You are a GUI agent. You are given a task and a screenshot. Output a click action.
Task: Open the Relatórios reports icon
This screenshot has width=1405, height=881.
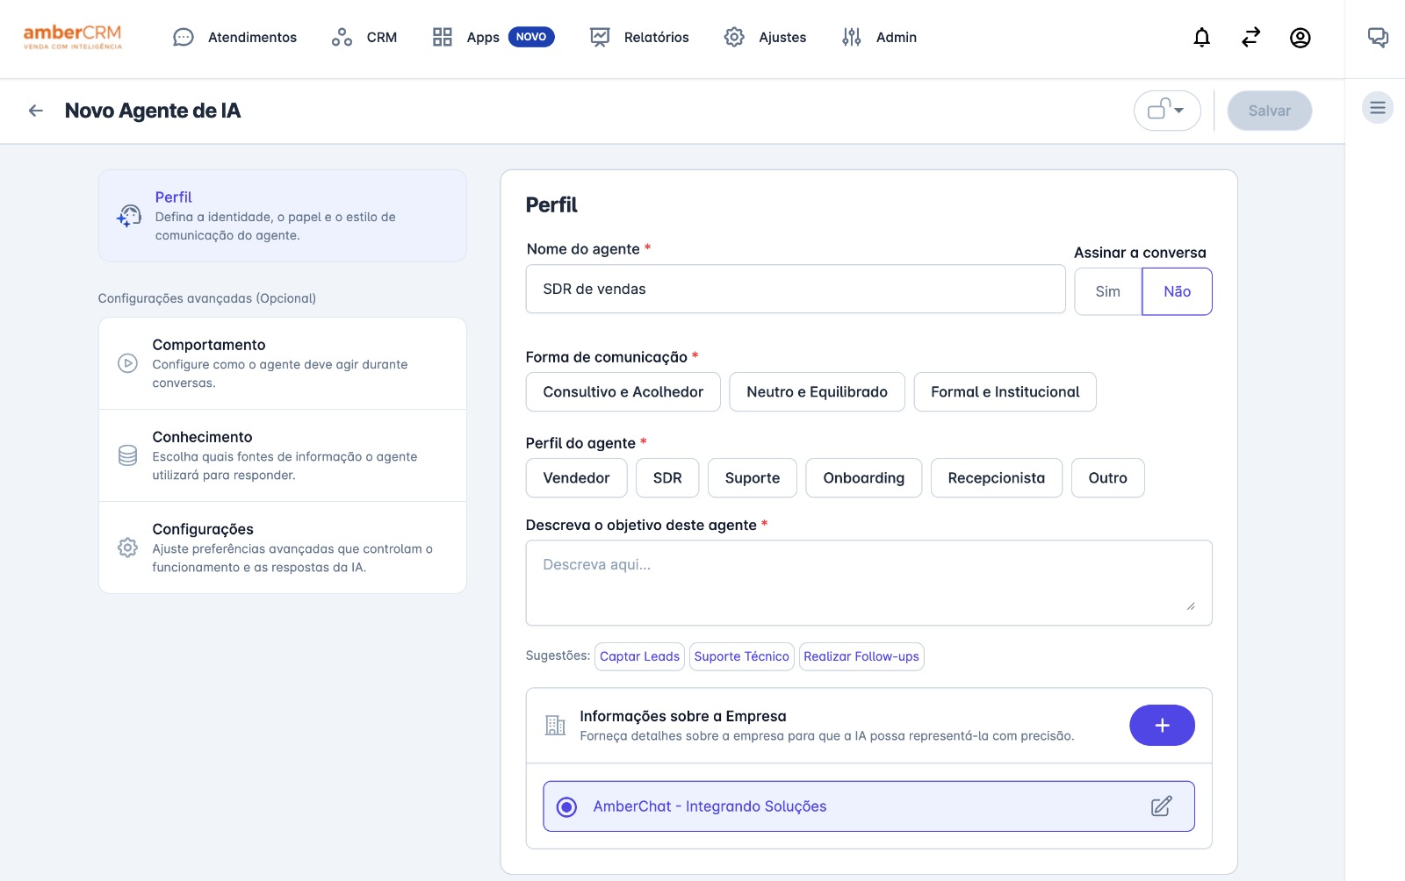[x=599, y=37]
